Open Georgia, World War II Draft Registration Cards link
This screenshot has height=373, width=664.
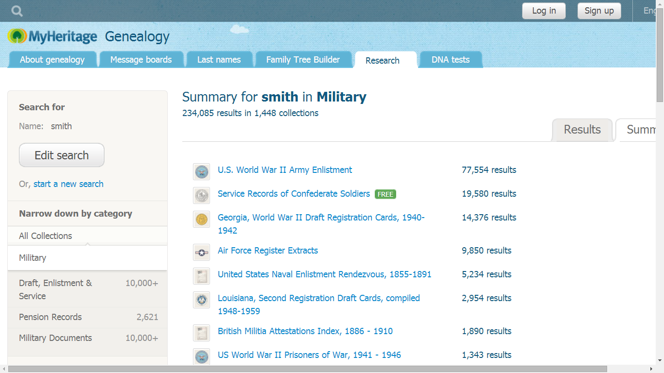point(321,224)
